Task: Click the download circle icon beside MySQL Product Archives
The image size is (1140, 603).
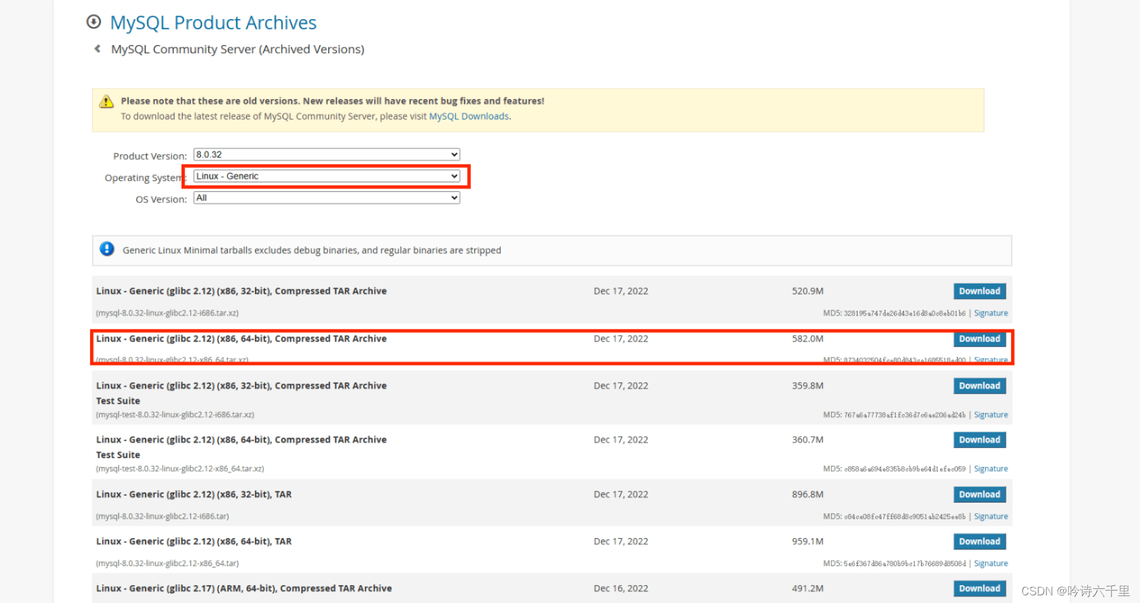Action: pos(93,22)
